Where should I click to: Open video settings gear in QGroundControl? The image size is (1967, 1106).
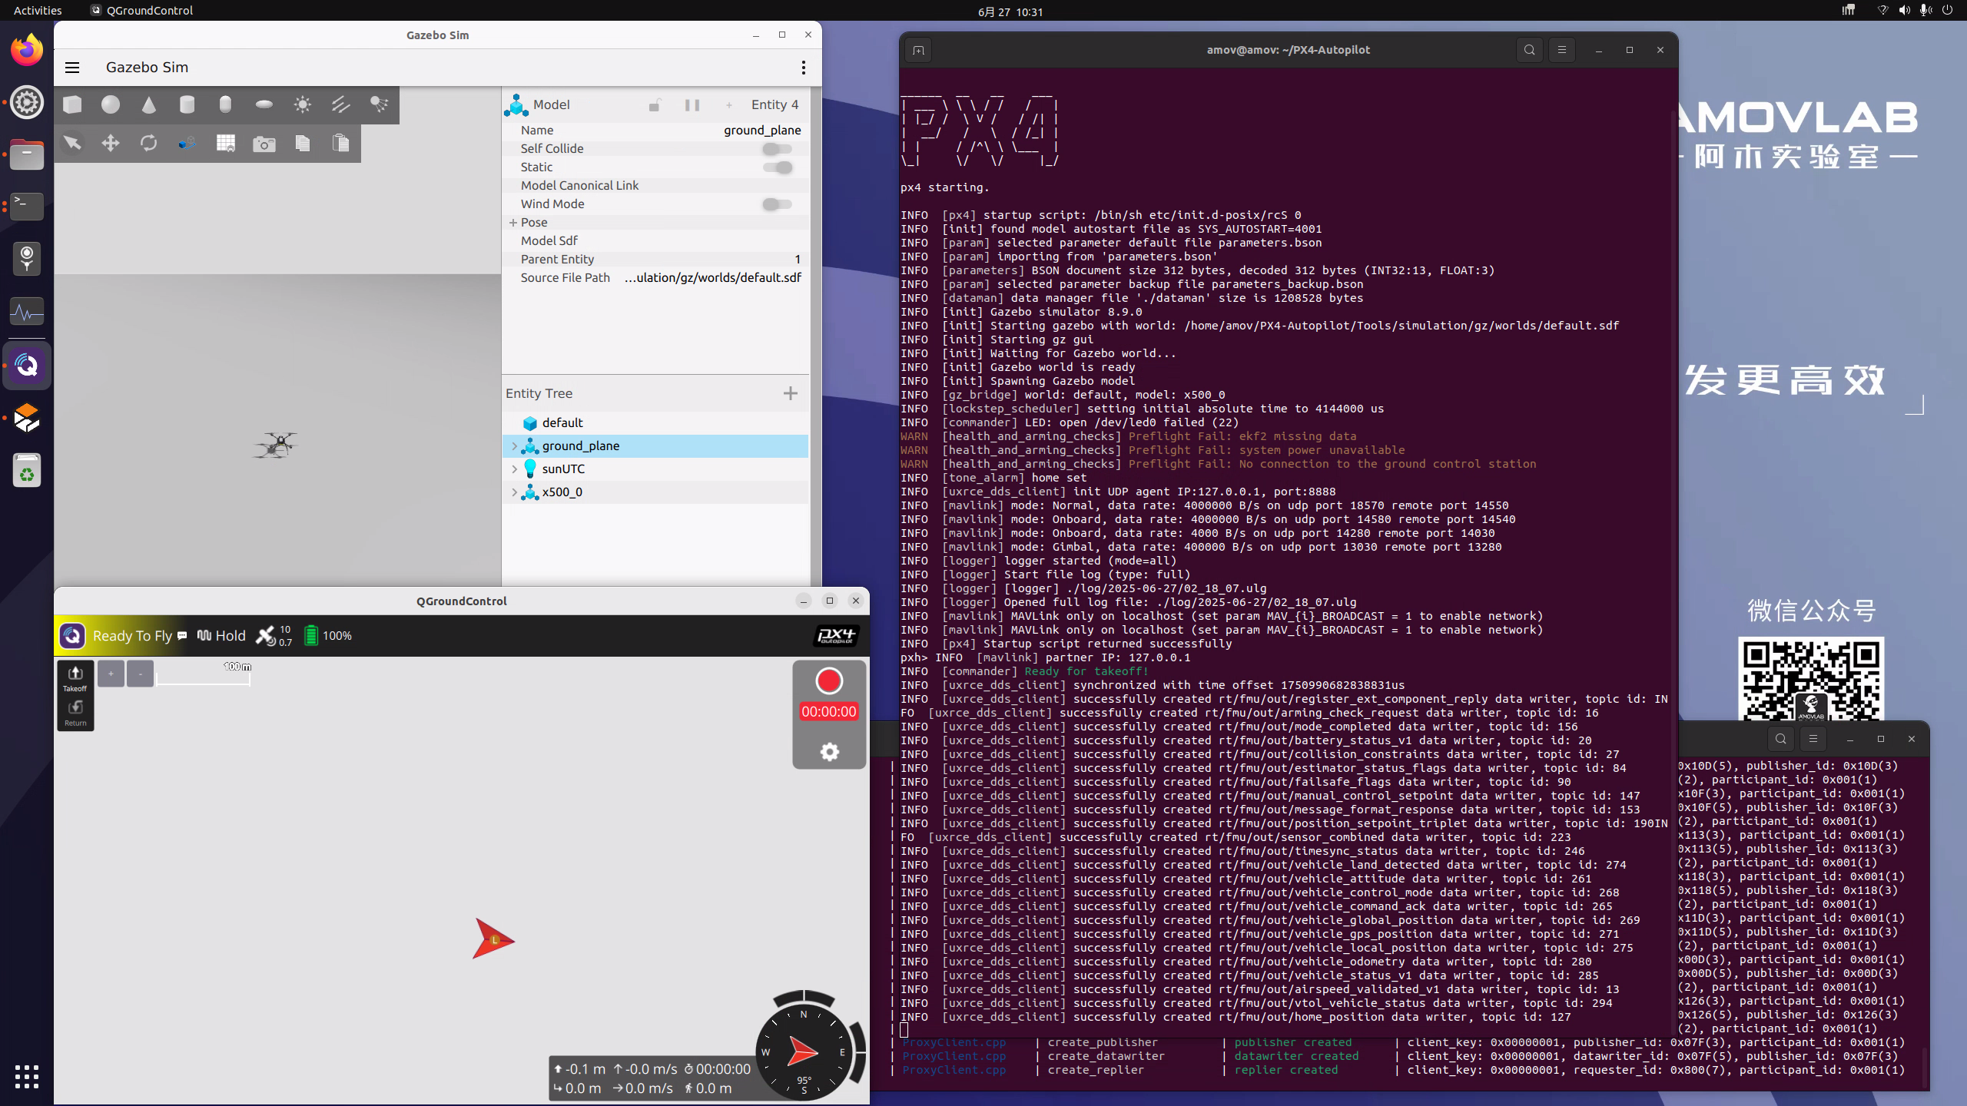click(x=829, y=752)
